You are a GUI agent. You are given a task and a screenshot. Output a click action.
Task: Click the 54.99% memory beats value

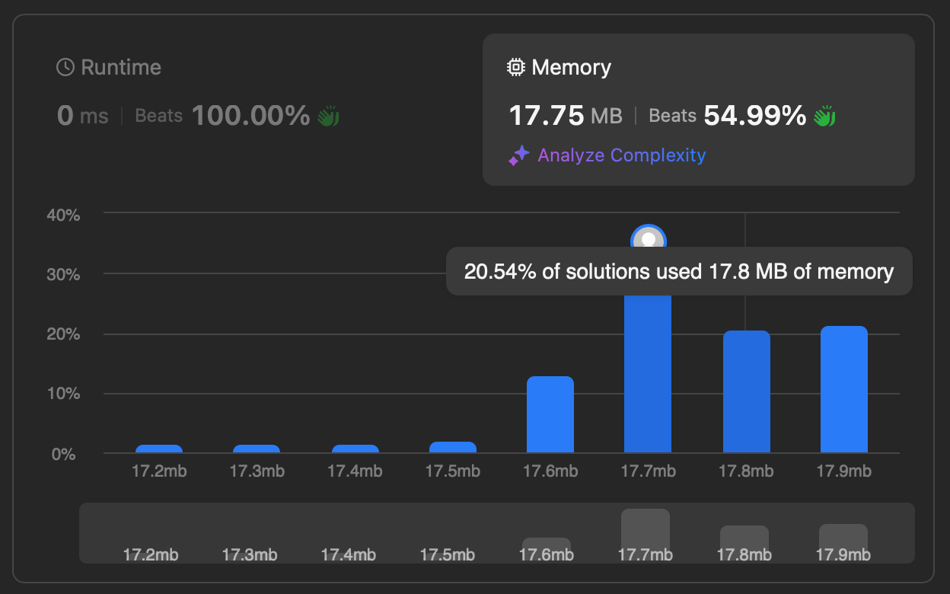755,116
